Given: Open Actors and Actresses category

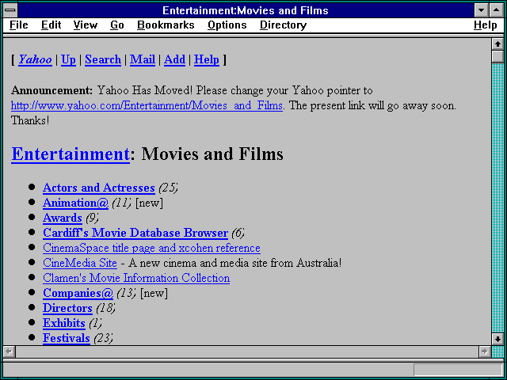Looking at the screenshot, I should coord(98,188).
